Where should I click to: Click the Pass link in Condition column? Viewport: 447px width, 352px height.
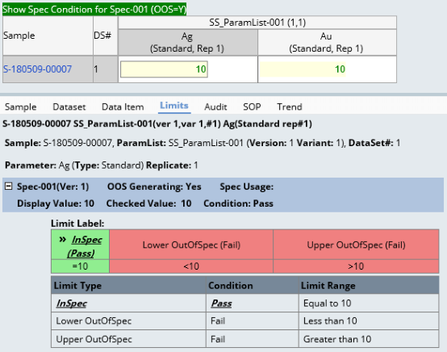[x=221, y=304]
